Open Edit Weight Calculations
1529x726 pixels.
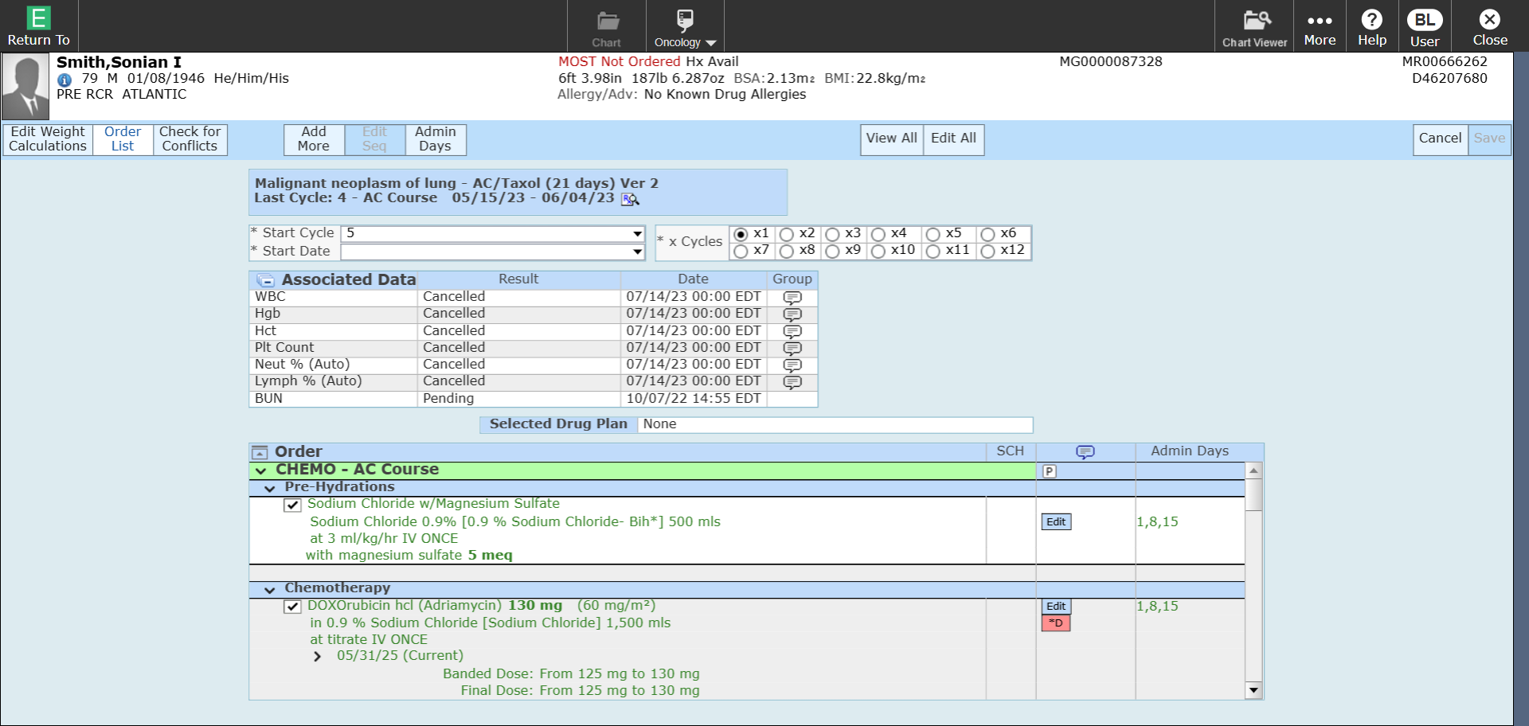(x=48, y=139)
